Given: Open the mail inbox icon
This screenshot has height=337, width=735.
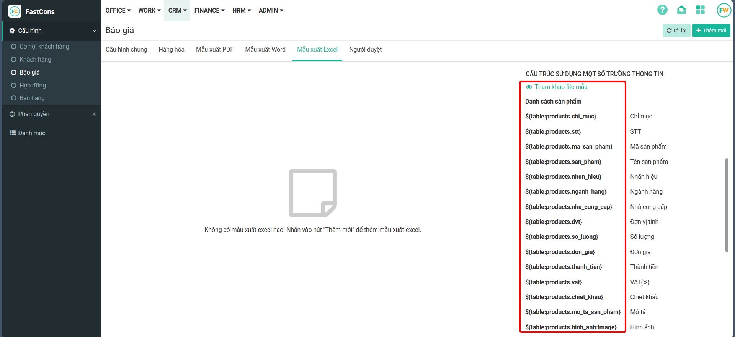Looking at the screenshot, I should click(681, 10).
